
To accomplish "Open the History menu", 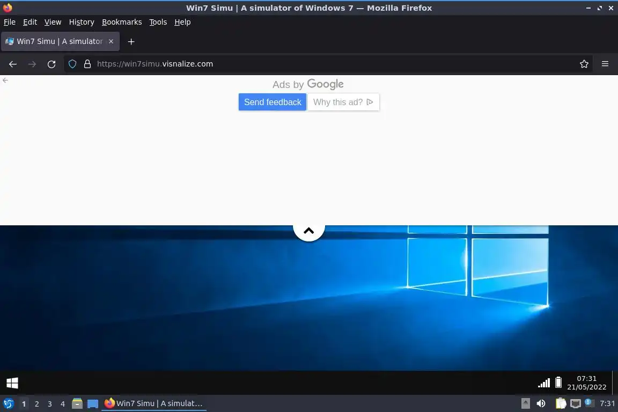I will click(x=82, y=22).
